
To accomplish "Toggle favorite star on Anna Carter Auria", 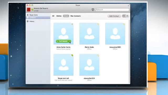I will point(72,24).
